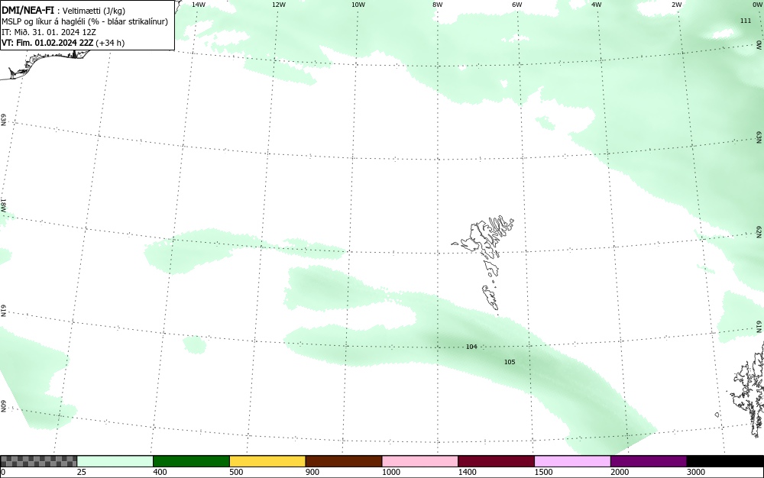
Task: Click the '2W' longitude label
Action: pyautogui.click(x=676, y=5)
